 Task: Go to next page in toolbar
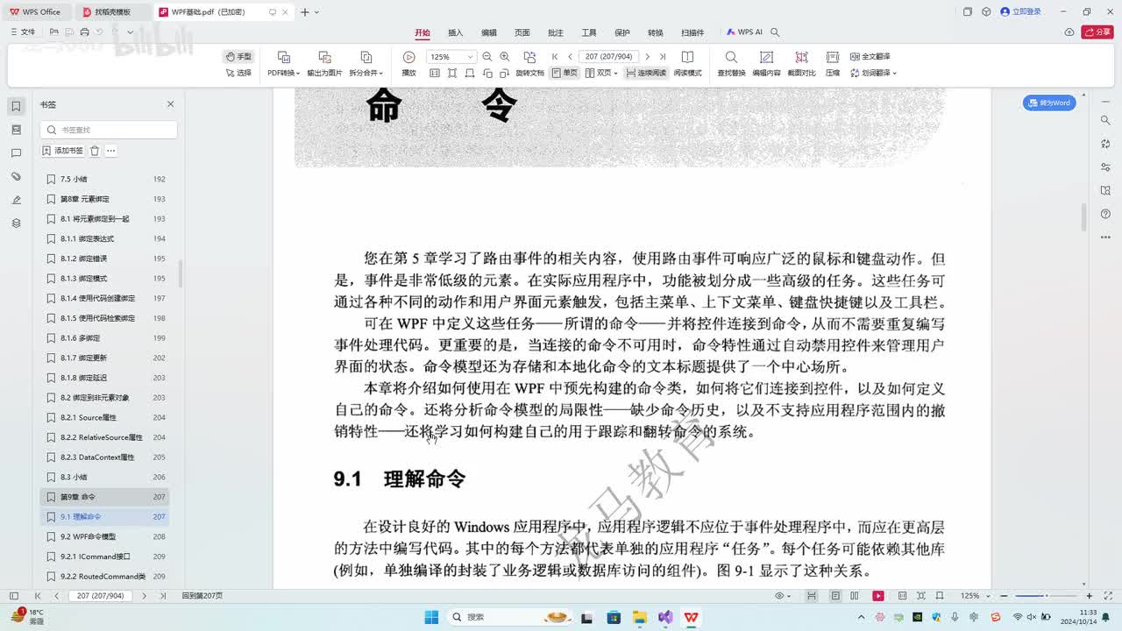point(647,57)
